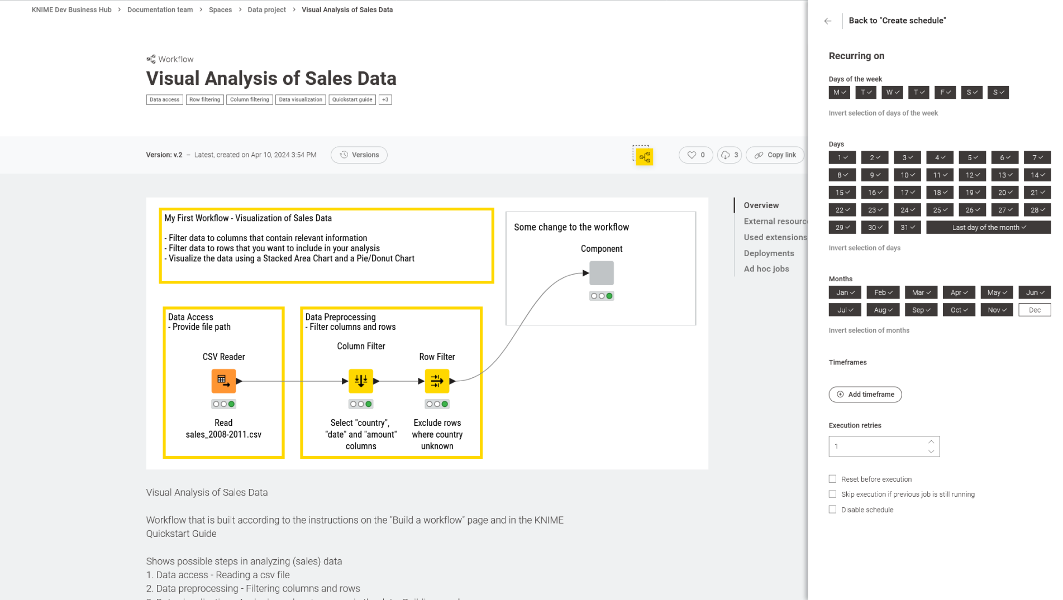
Task: Enable Reset before execution checkbox
Action: pyautogui.click(x=832, y=479)
